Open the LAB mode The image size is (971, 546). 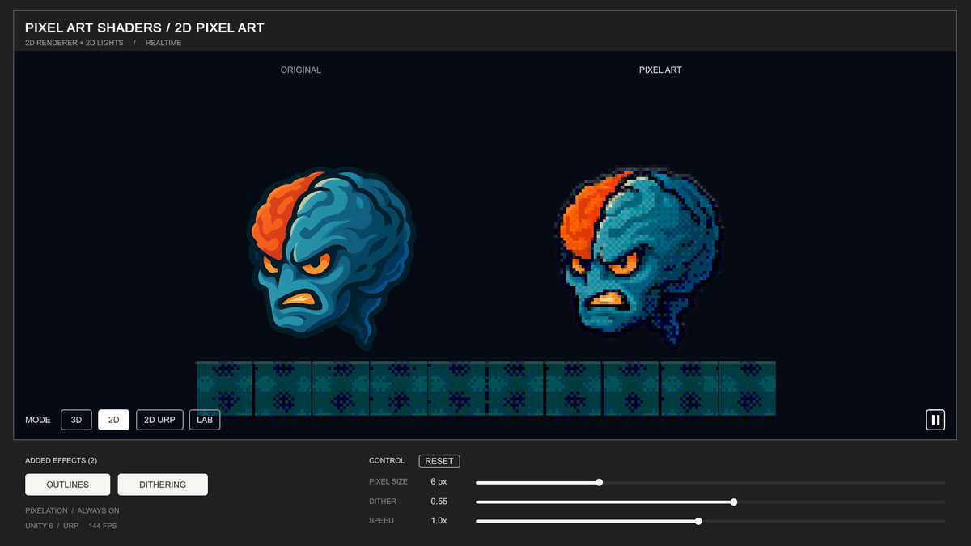205,420
